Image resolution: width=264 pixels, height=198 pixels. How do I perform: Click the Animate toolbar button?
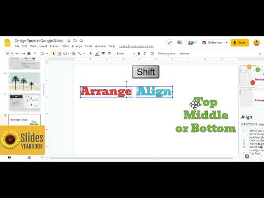pos(184,53)
